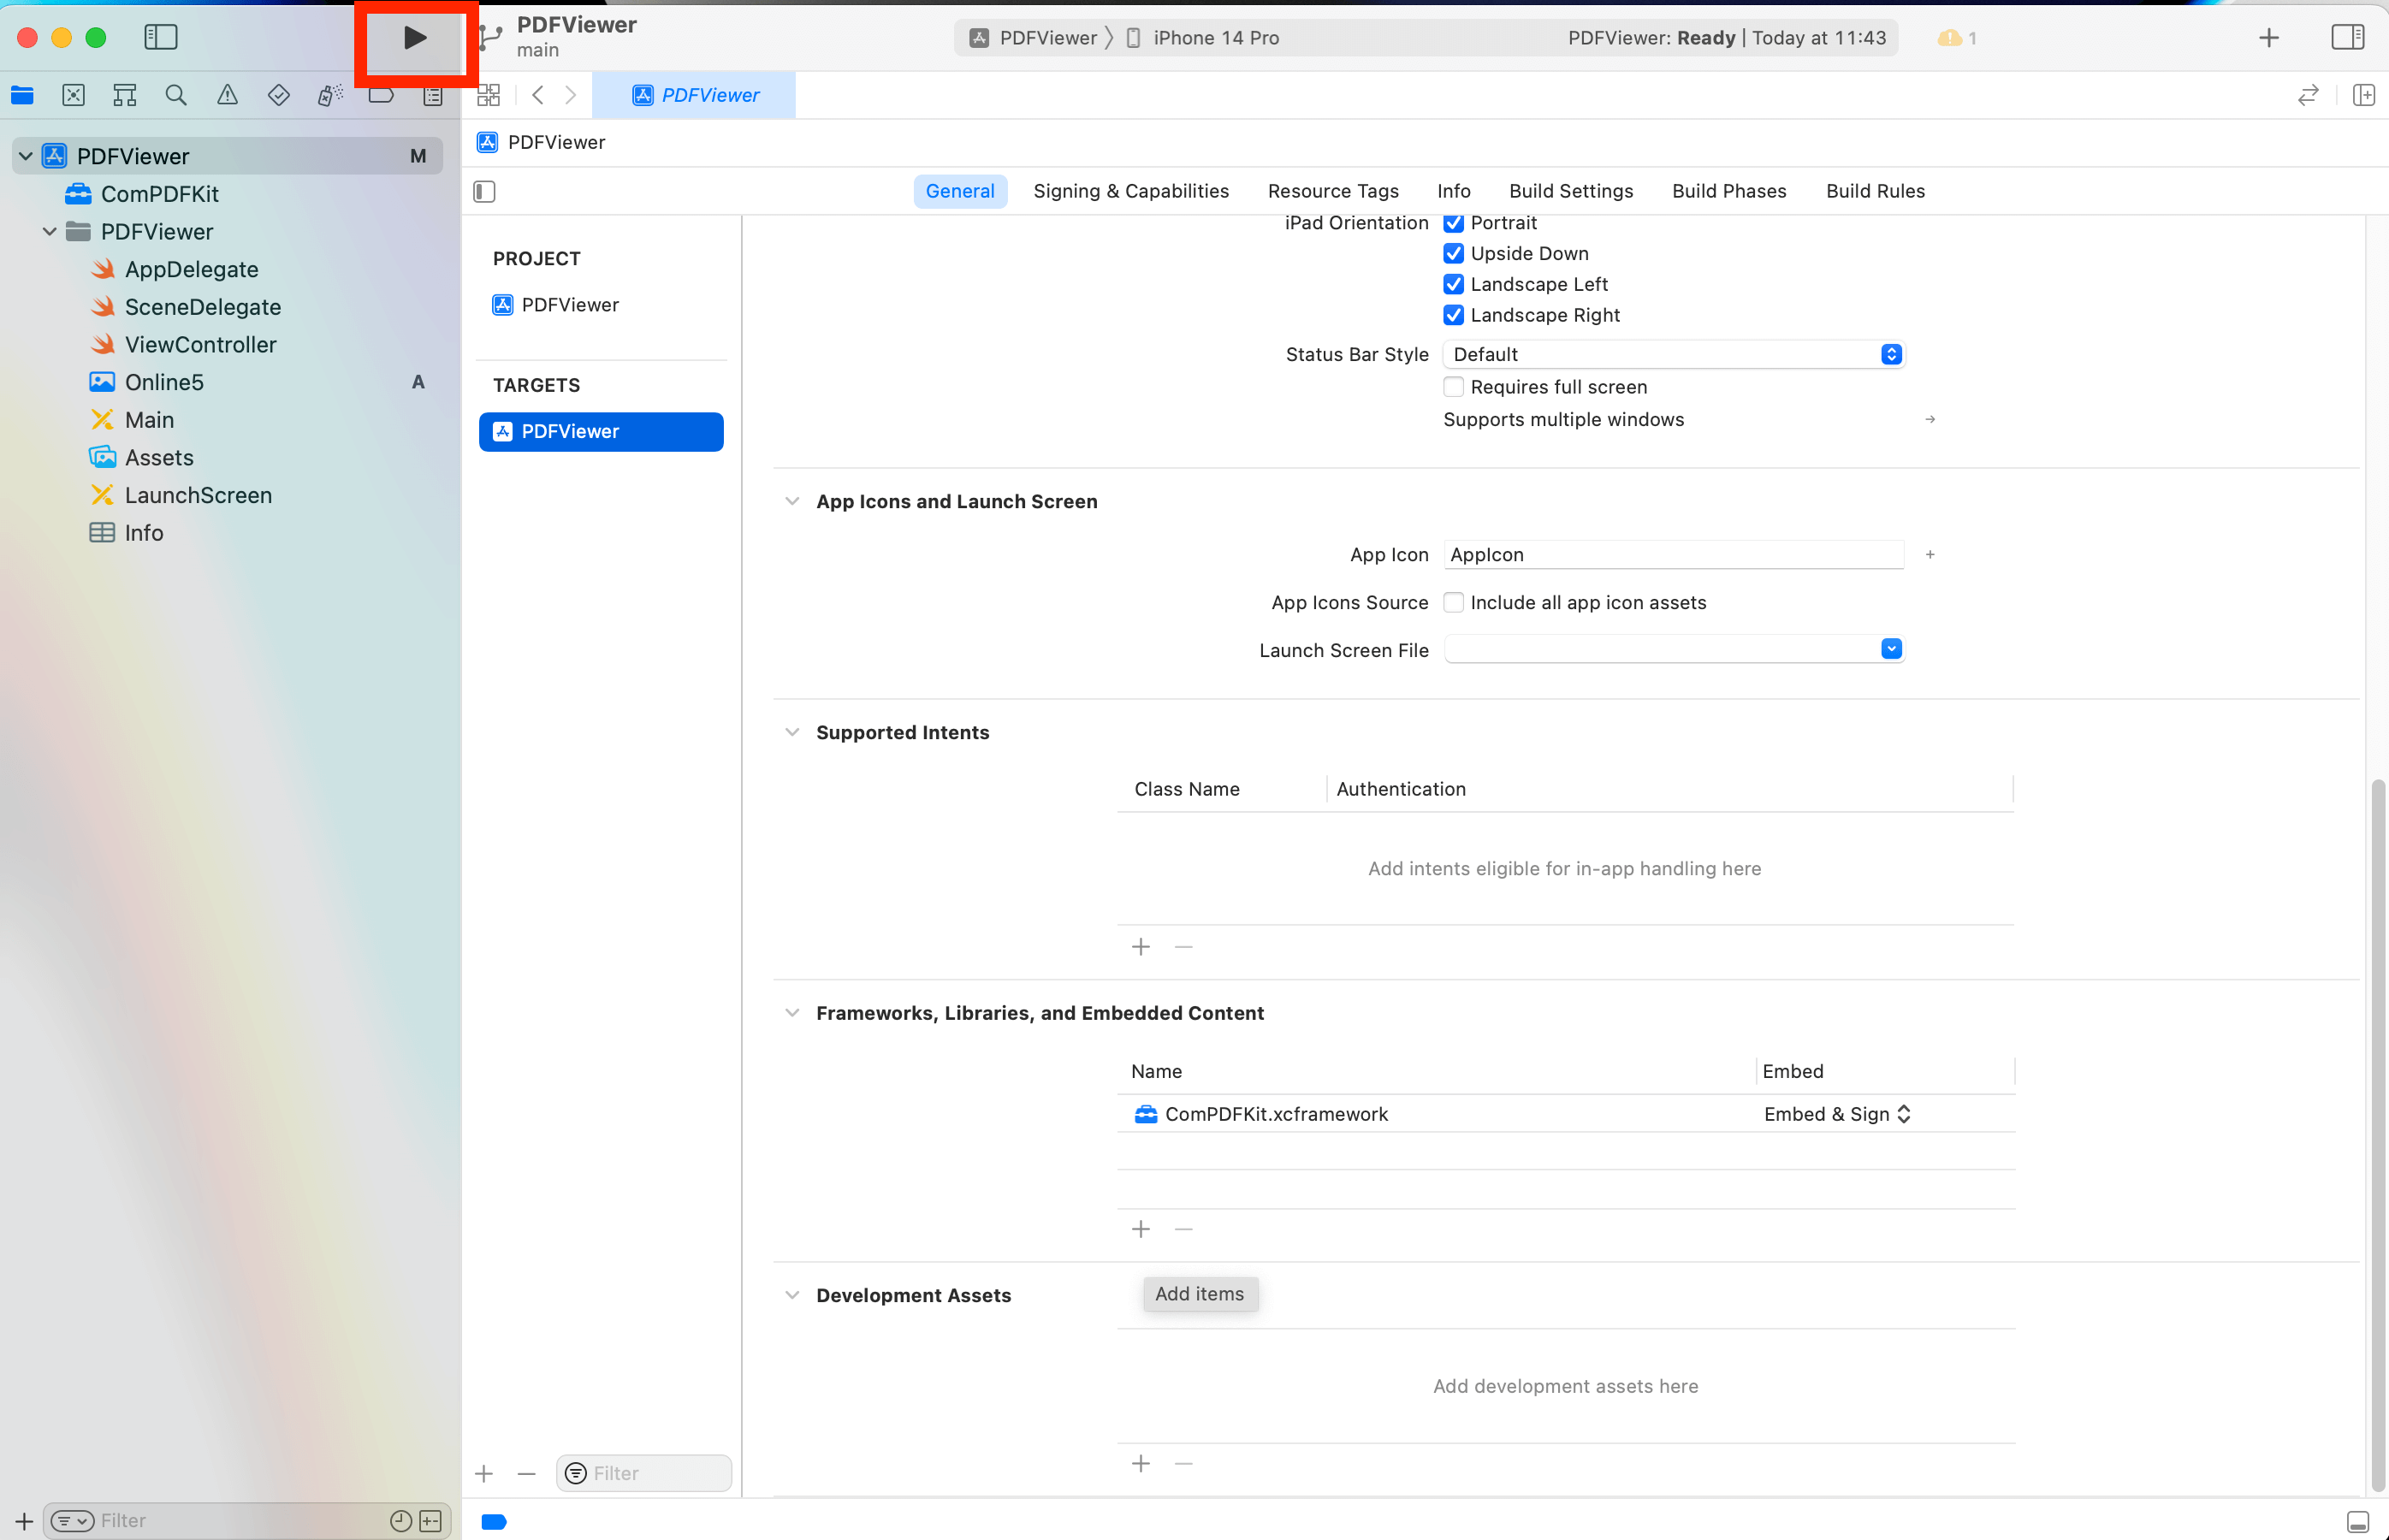Toggle Landscape Left orientation checkbox
This screenshot has width=2389, height=1540.
[1454, 284]
